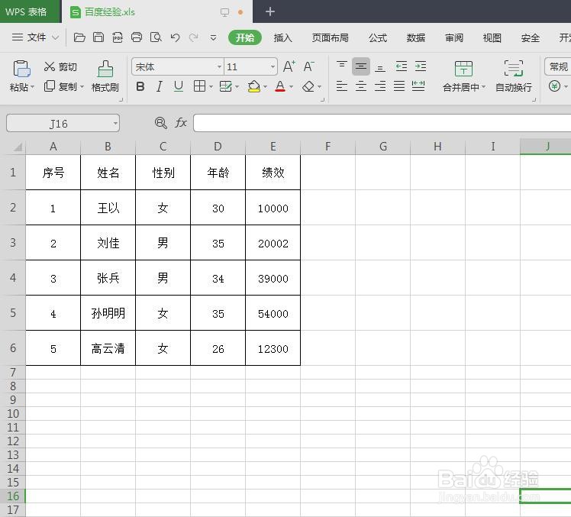
Task: Expand the fill color dropdown arrow
Action: pyautogui.click(x=265, y=87)
